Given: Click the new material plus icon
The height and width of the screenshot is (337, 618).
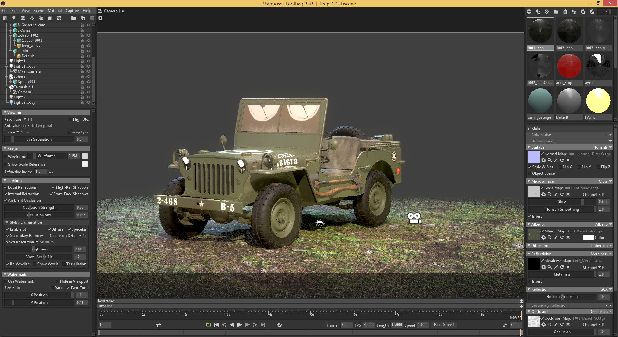Looking at the screenshot, I should click(529, 12).
